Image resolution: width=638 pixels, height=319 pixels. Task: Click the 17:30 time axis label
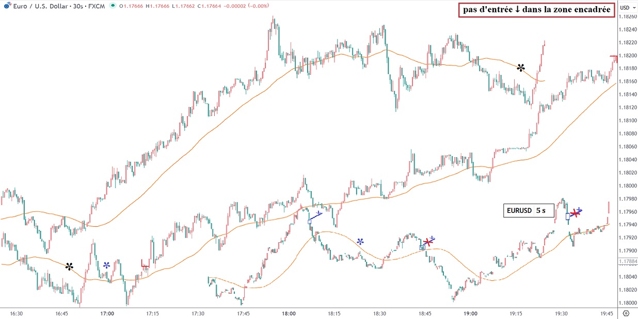(x=198, y=313)
